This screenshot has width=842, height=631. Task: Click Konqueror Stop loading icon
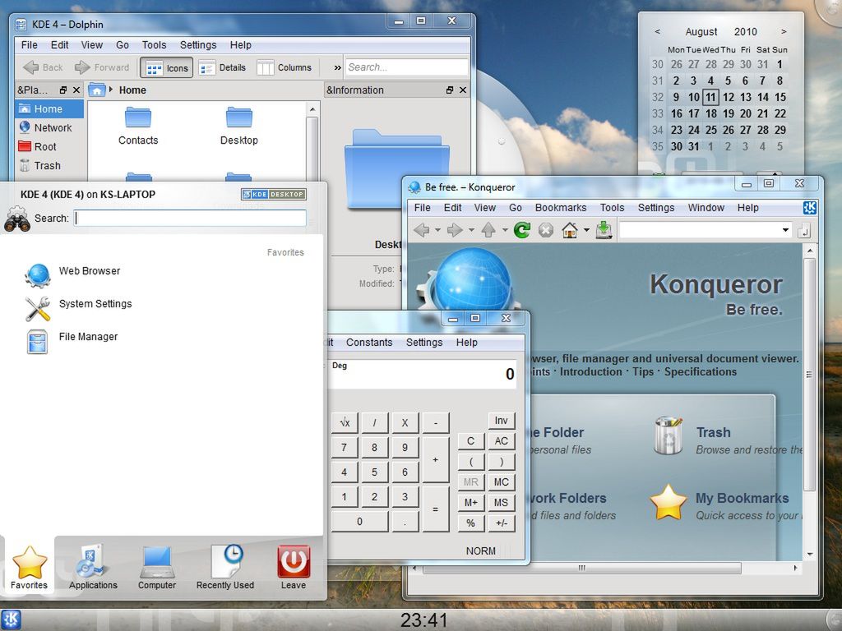point(546,230)
